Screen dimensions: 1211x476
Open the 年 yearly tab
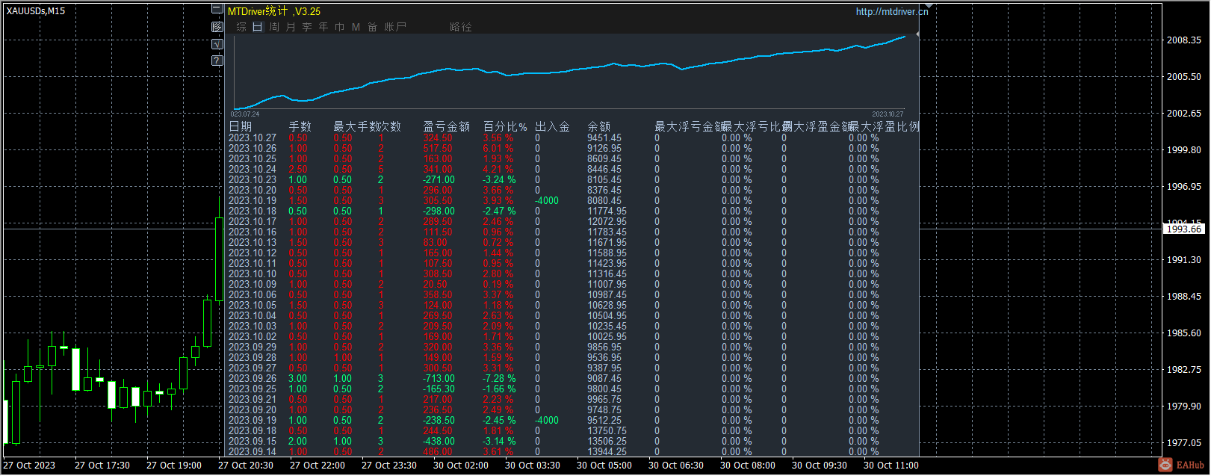323,27
